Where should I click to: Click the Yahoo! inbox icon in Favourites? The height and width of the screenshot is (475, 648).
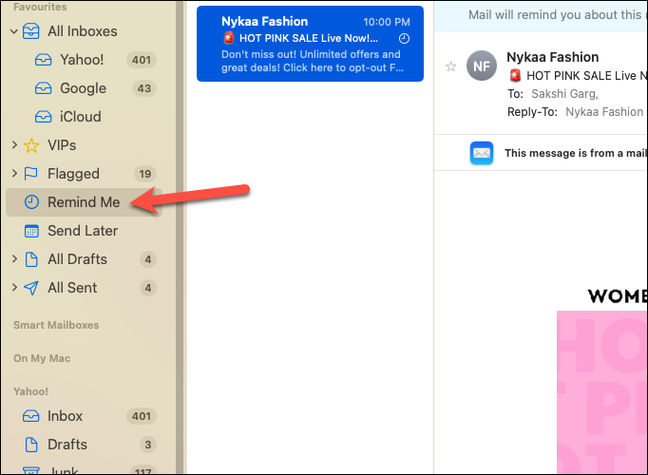pos(44,60)
